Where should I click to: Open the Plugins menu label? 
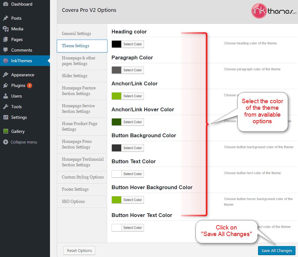tap(18, 86)
